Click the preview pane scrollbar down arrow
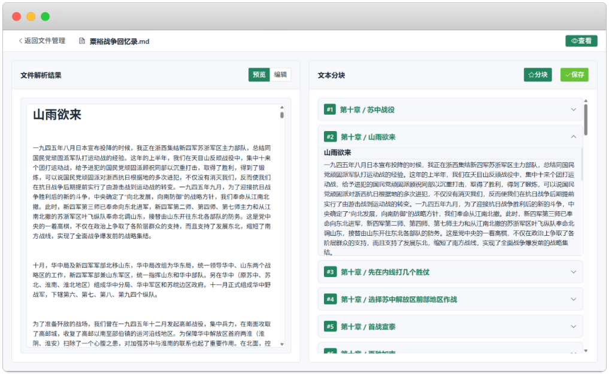609x374 pixels. pyautogui.click(x=282, y=344)
